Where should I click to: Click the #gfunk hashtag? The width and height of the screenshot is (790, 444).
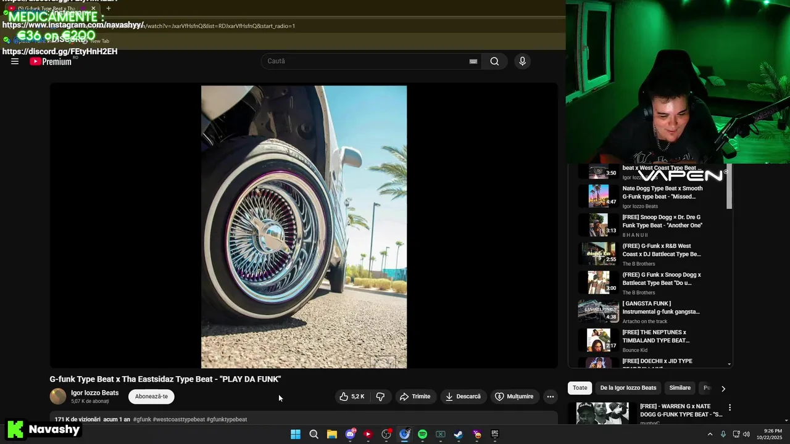coord(142,419)
